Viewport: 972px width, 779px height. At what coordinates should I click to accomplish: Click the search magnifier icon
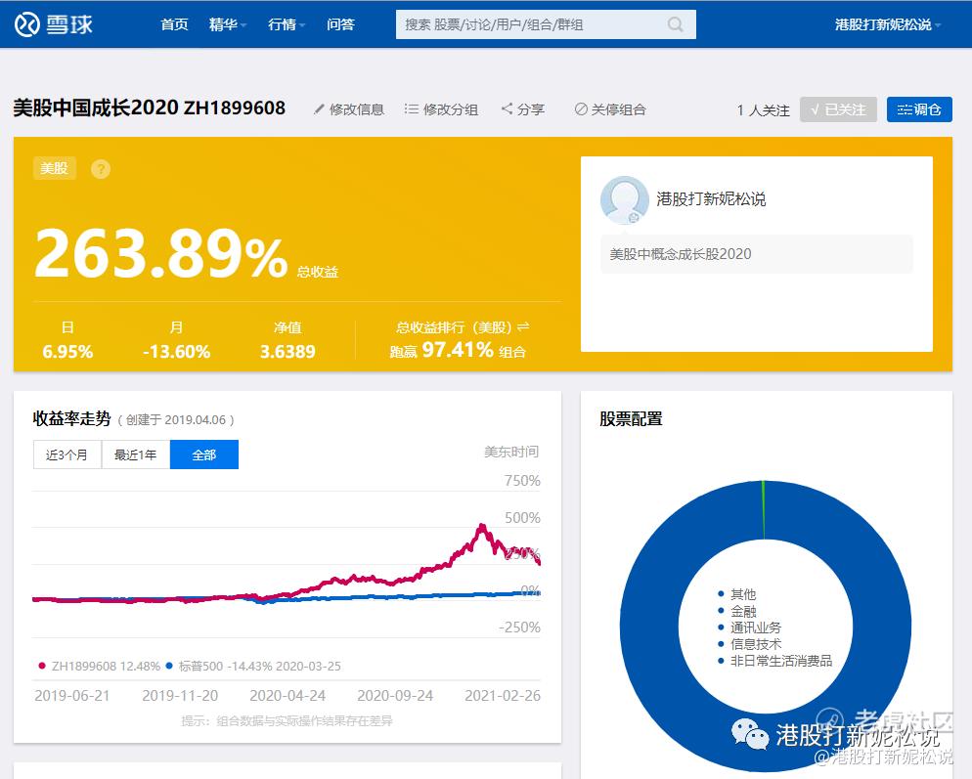pyautogui.click(x=675, y=24)
